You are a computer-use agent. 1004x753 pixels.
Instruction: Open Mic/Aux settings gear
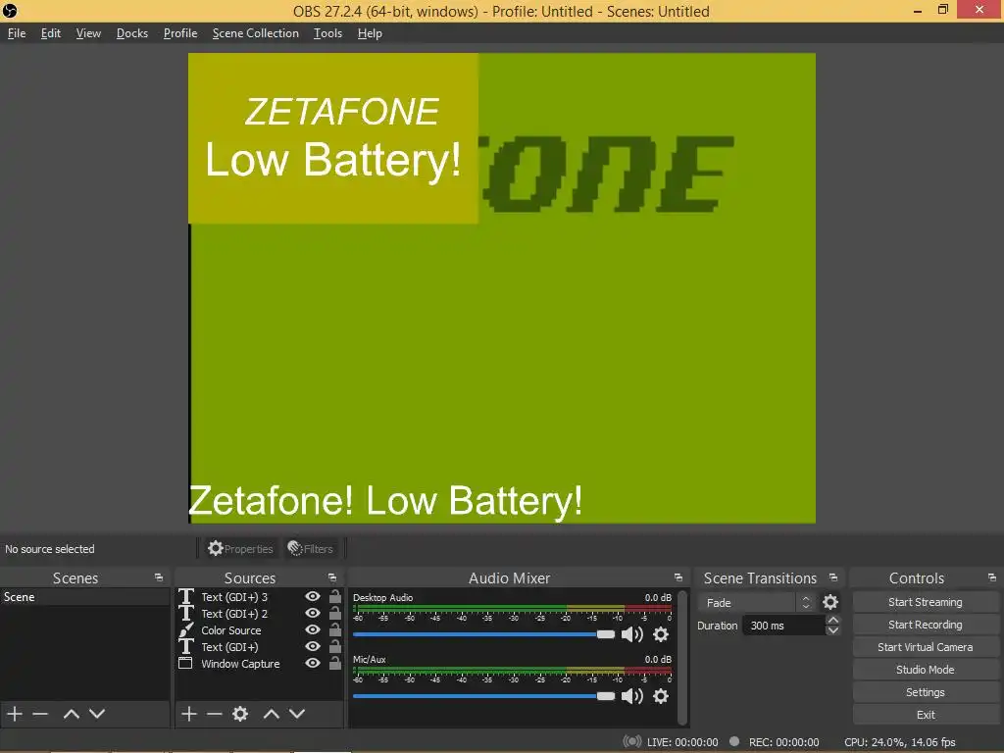click(x=661, y=696)
